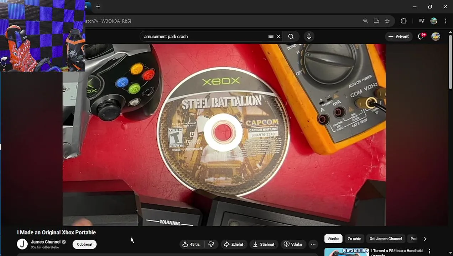Share the video via Zdieľať
453x256 pixels.
233,244
